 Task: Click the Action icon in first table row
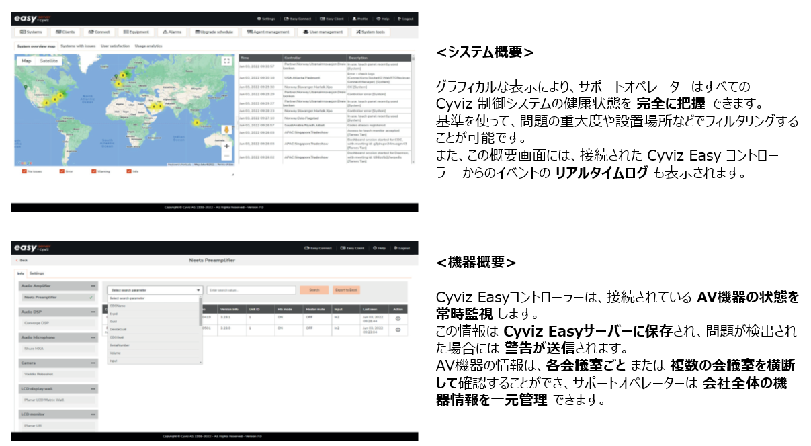[398, 318]
